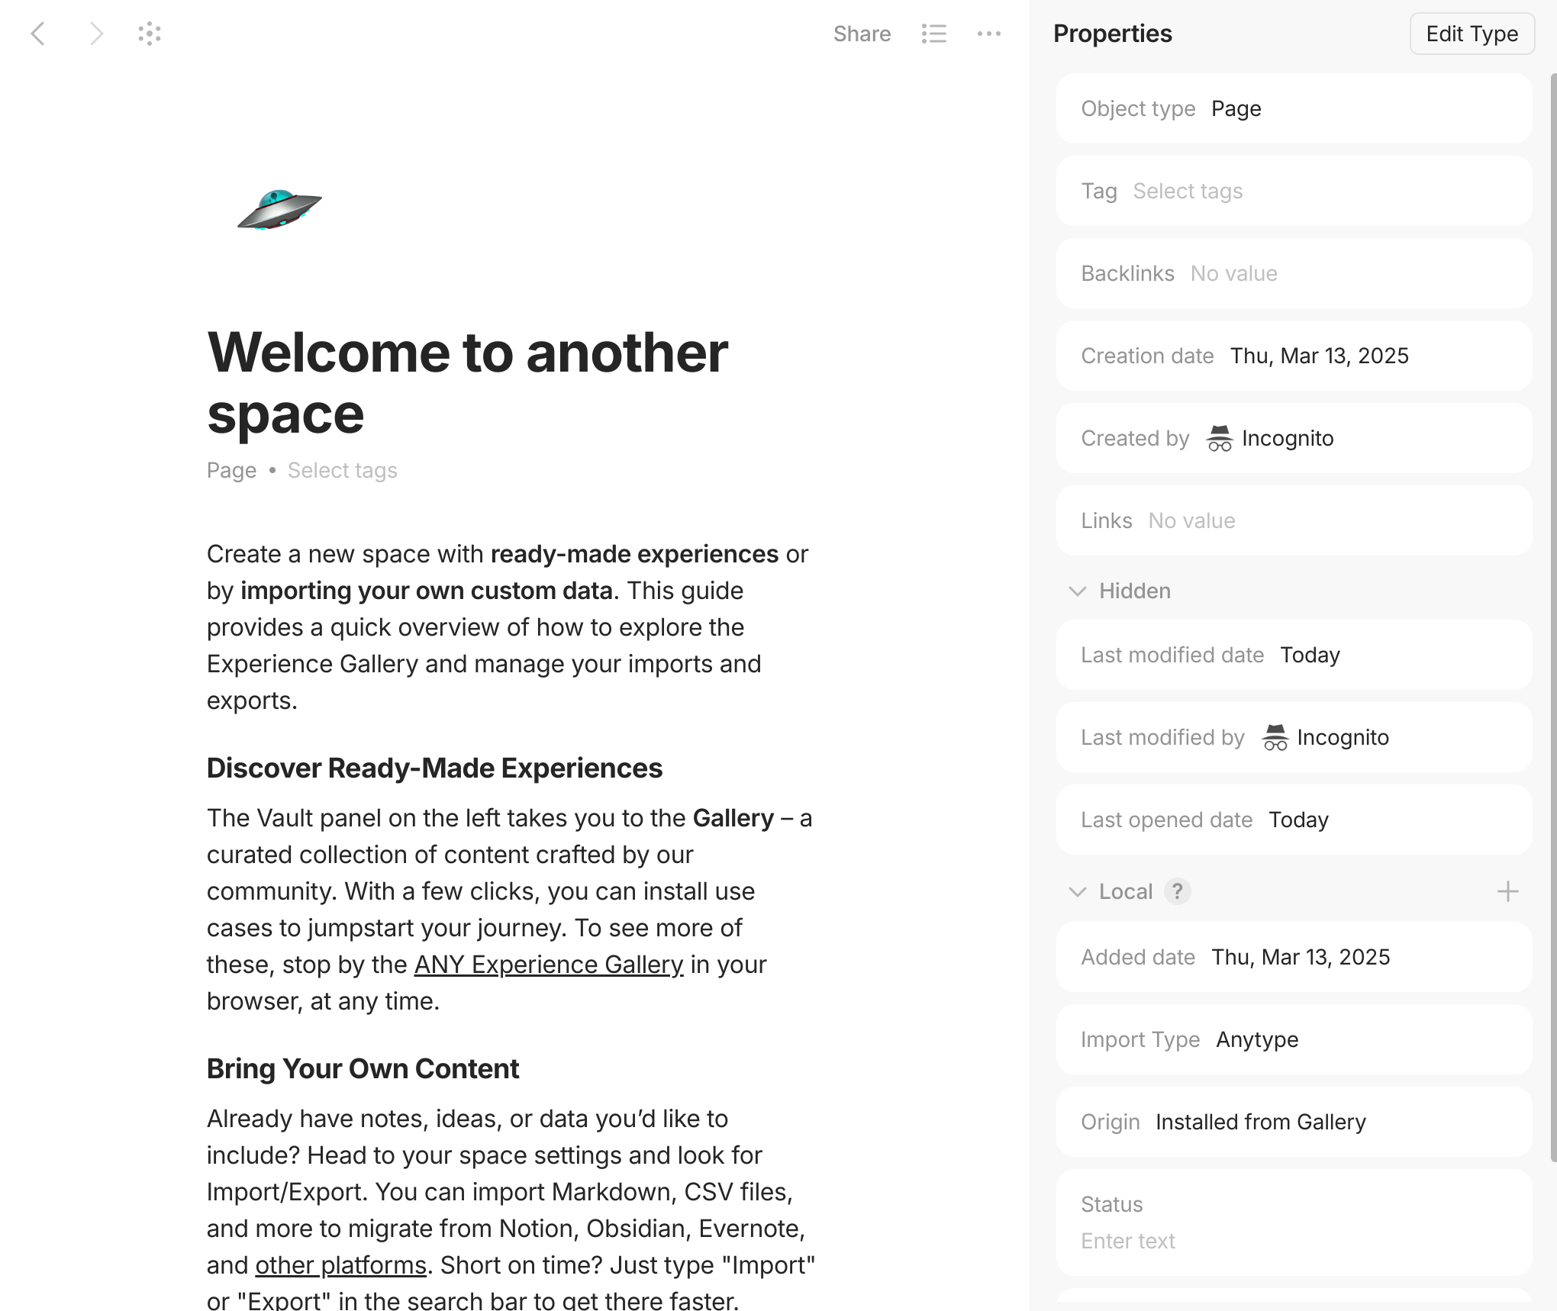Screen dimensions: 1557x1311
Task: Click the Incognito avatar in Created by
Action: [x=1219, y=439]
